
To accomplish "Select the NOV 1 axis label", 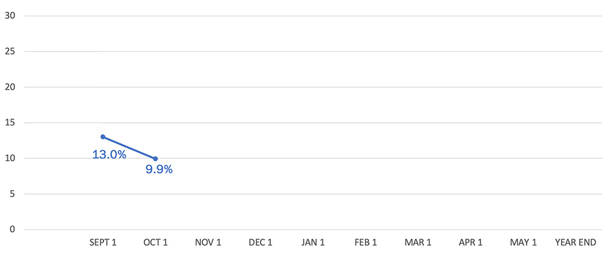I will pyautogui.click(x=208, y=242).
